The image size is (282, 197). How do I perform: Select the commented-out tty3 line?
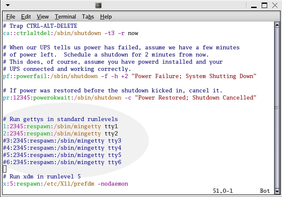click(62, 140)
